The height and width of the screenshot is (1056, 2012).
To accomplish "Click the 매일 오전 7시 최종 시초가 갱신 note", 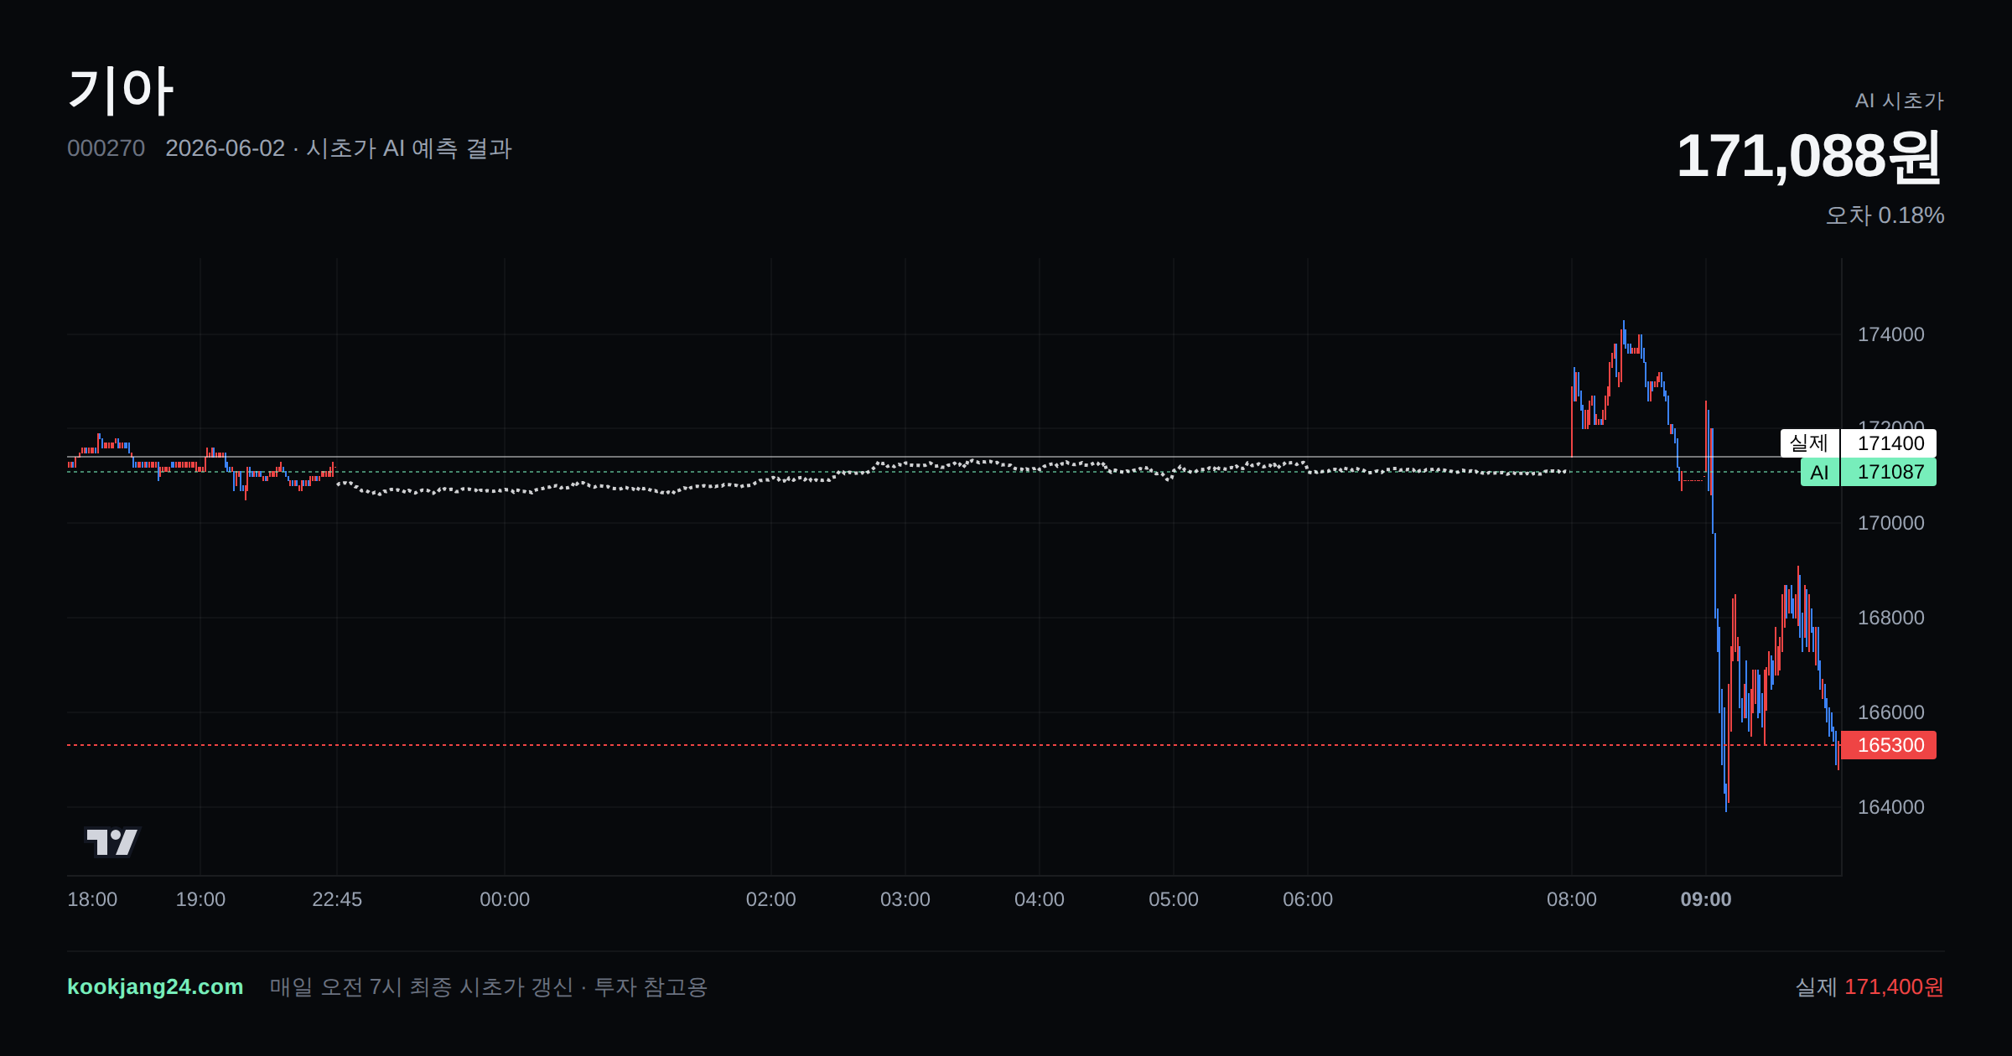I will coord(489,986).
